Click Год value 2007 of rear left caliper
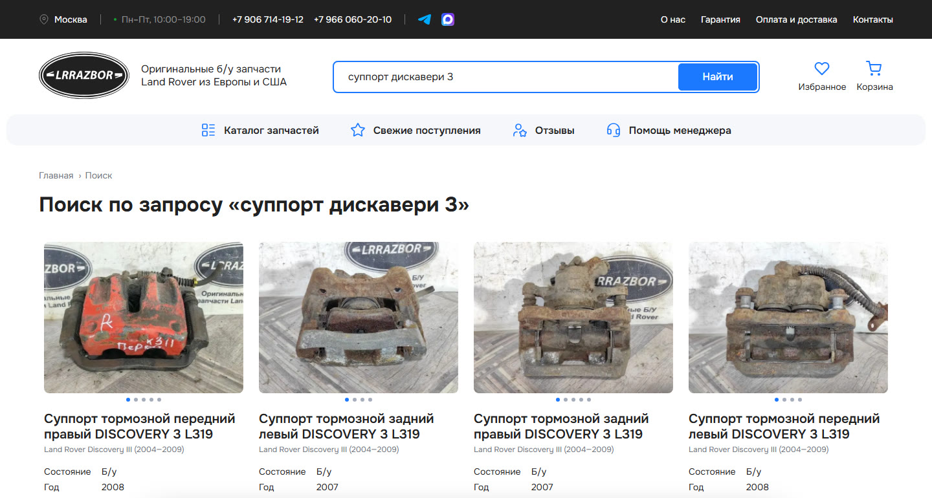This screenshot has height=498, width=932. [x=327, y=487]
